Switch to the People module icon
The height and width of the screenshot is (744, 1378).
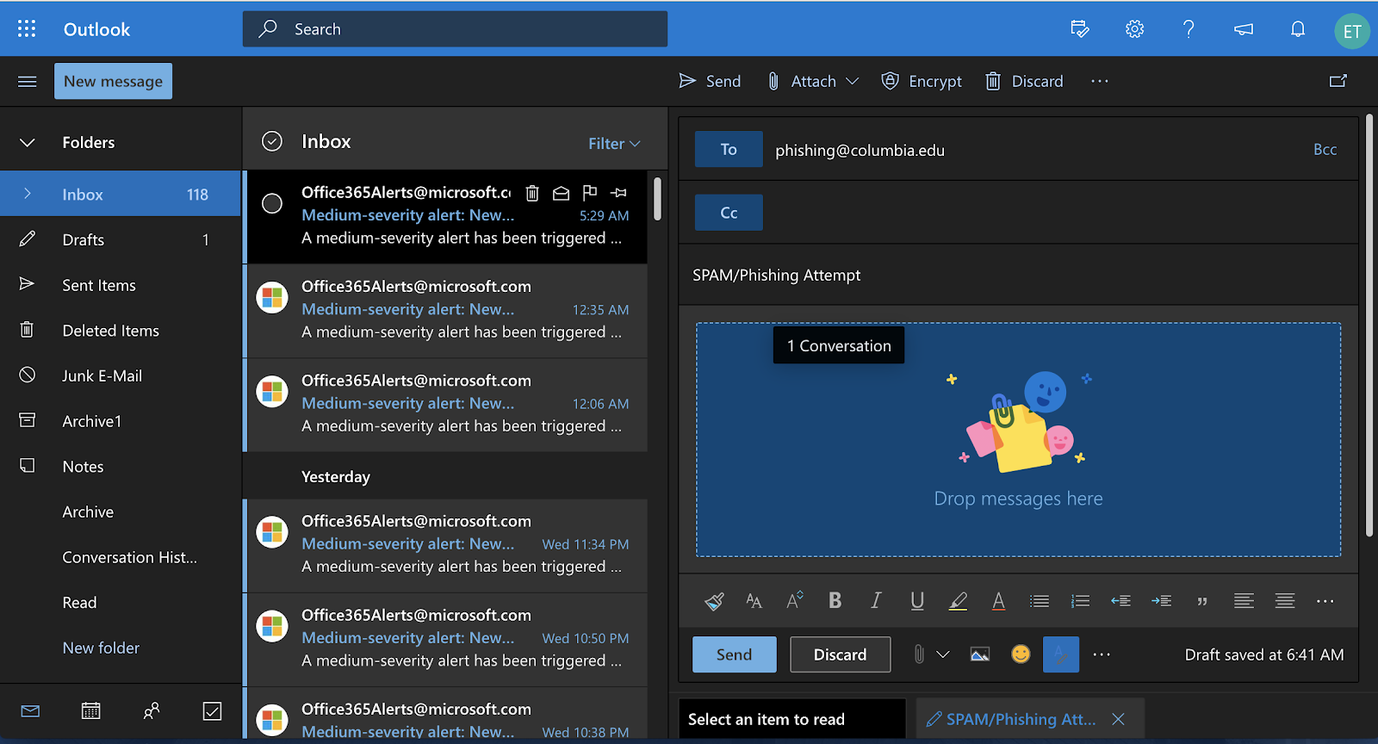pos(152,711)
